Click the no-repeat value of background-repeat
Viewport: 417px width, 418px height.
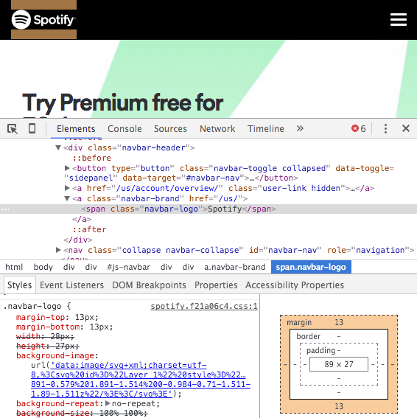coord(133,403)
